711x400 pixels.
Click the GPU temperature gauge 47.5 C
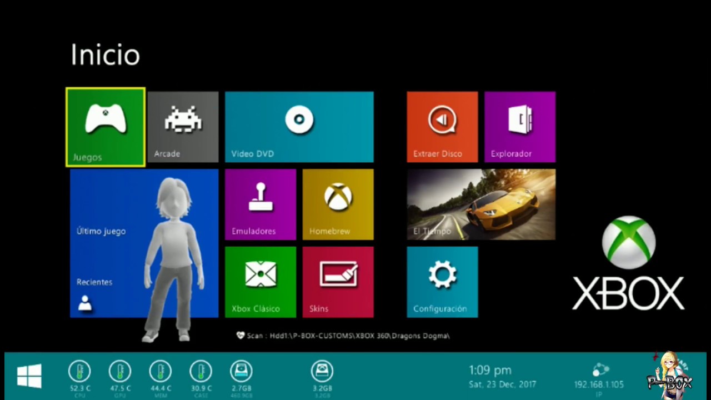coord(120,371)
